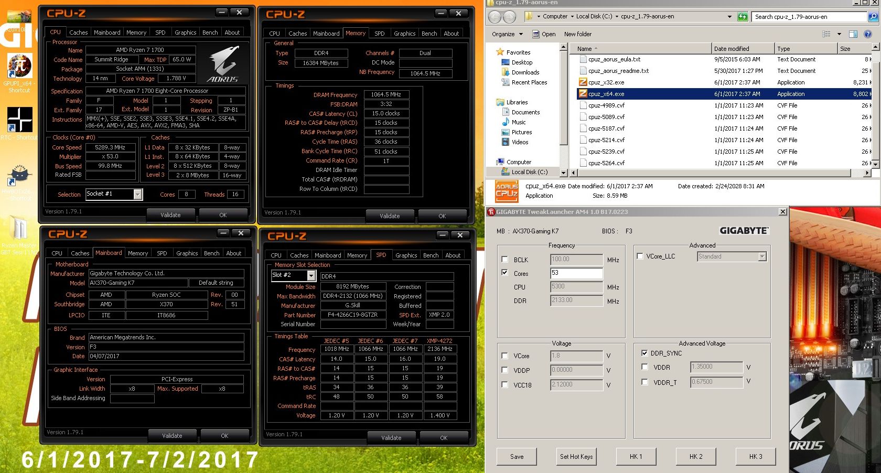The image size is (881, 473).
Task: Enable the VCore_LLC checkbox
Action: tap(640, 256)
